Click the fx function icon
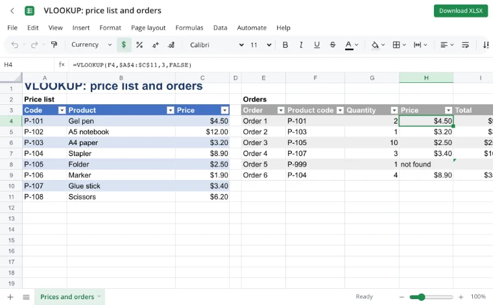 point(62,65)
